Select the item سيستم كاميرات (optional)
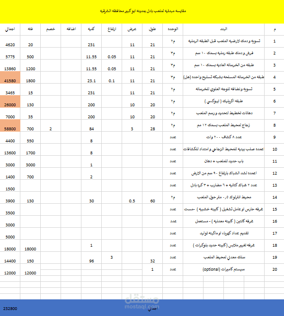The image size is (284, 316). (x=224, y=270)
